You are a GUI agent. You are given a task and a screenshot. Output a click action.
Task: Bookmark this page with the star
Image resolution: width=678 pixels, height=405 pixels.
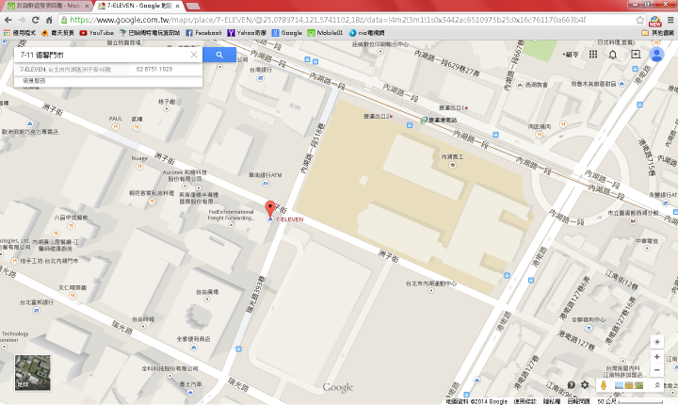[640, 20]
